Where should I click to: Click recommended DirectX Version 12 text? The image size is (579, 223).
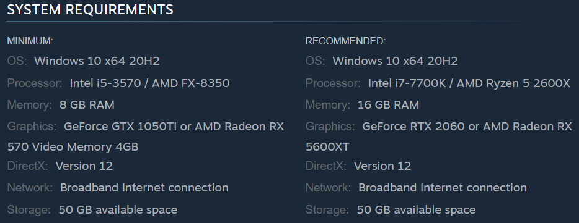[382, 166]
